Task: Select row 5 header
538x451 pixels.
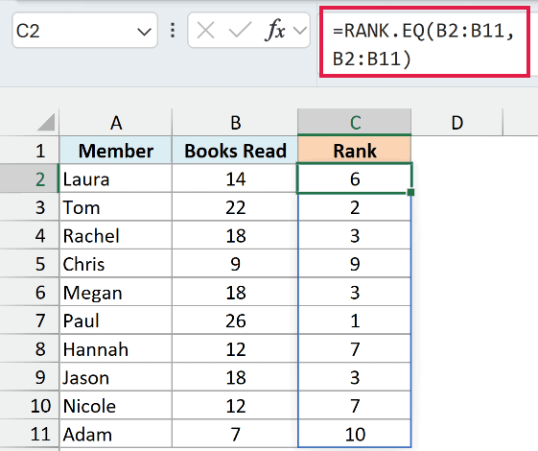Action: coord(30,264)
